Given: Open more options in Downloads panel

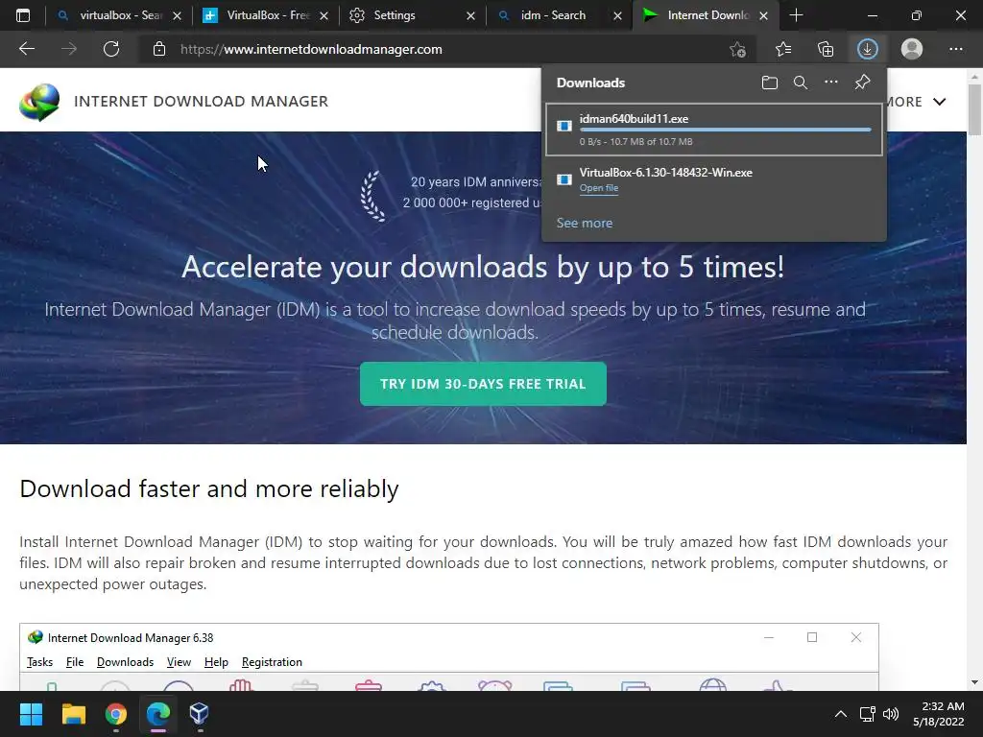Looking at the screenshot, I should [x=831, y=83].
